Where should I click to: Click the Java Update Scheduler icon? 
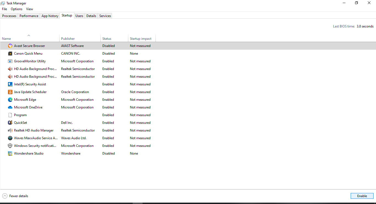(x=10, y=92)
